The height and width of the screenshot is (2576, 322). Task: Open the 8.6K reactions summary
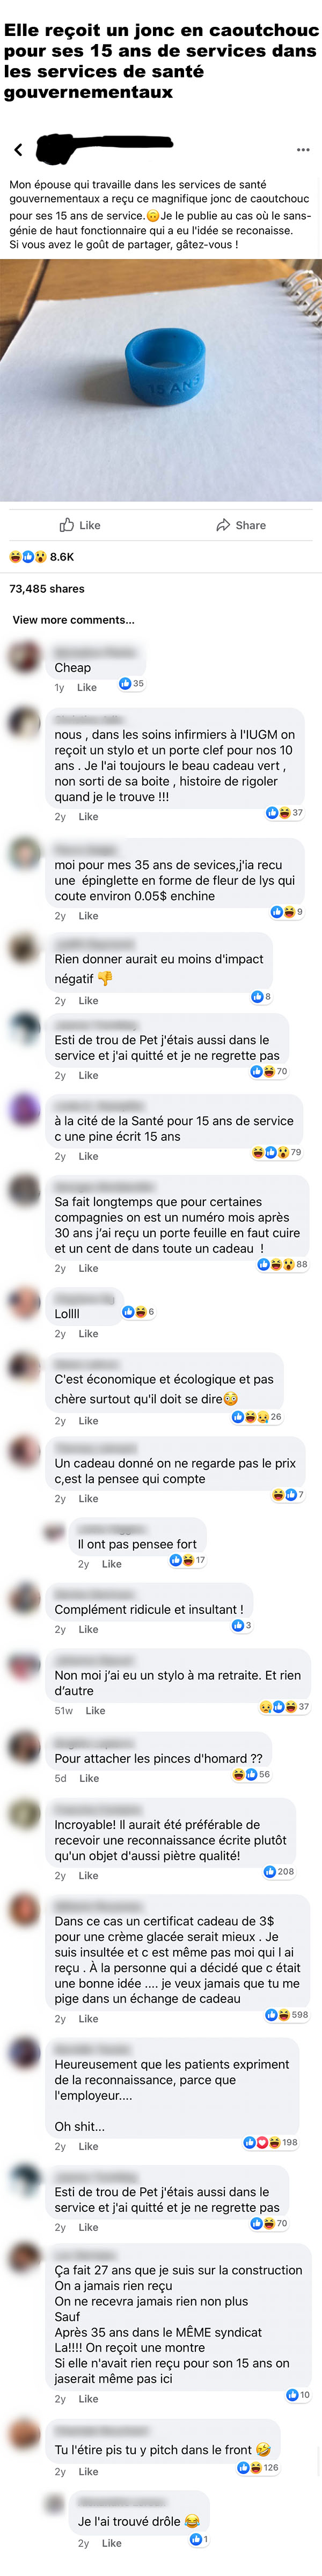tap(42, 557)
